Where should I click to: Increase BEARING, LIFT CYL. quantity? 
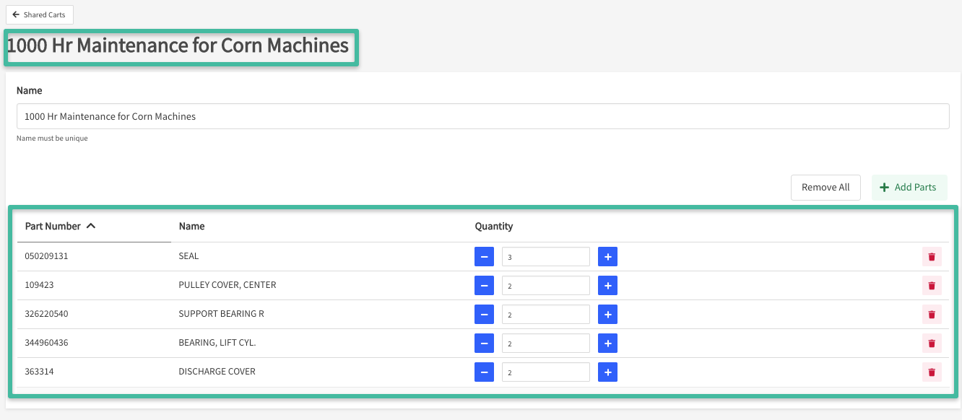point(607,344)
